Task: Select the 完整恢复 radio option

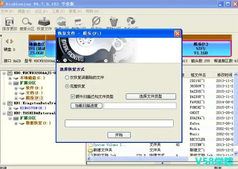Action: click(x=67, y=86)
